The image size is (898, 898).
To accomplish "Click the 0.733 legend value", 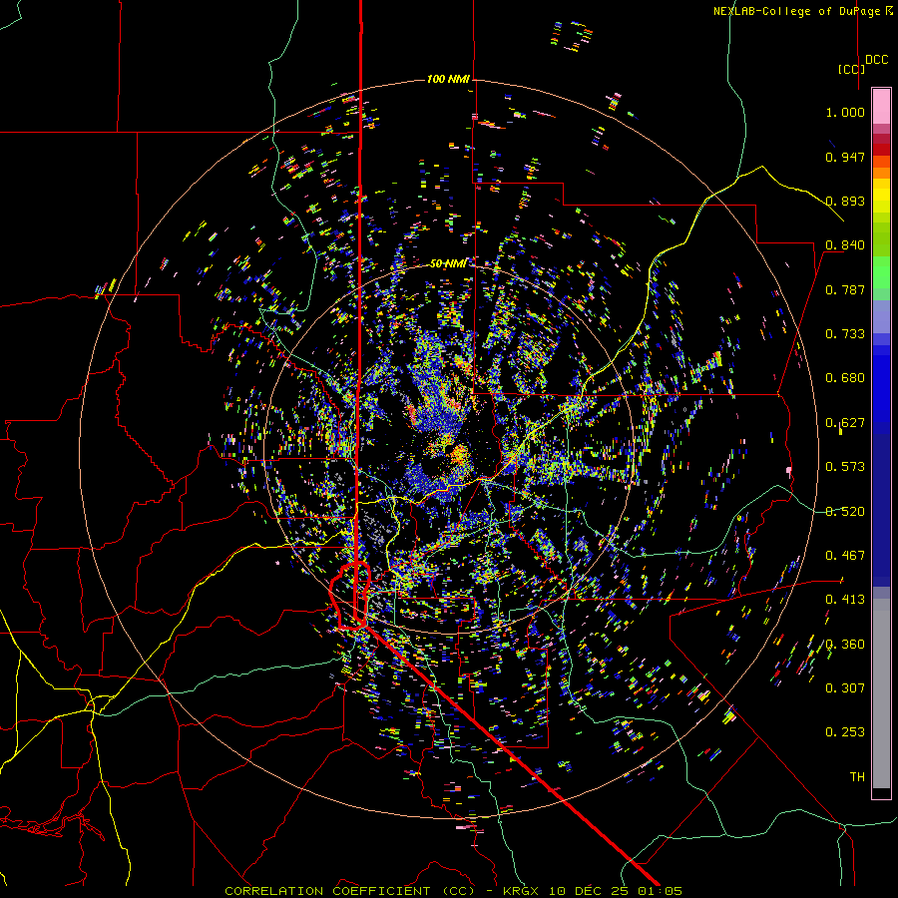I will (845, 334).
